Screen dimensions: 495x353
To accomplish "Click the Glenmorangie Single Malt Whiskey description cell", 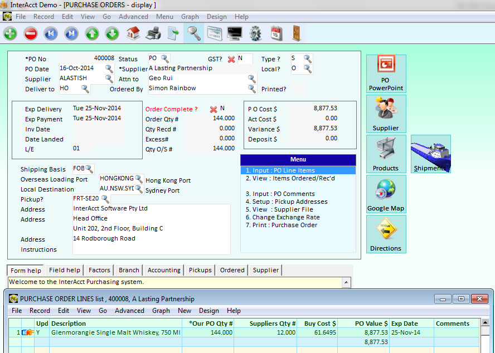I will (x=116, y=332).
